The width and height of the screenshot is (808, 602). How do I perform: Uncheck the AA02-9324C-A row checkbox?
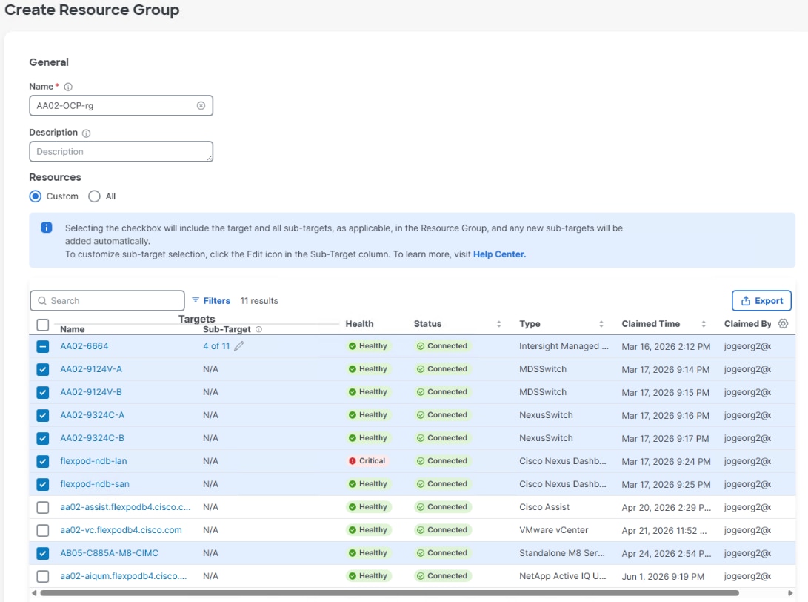pos(43,415)
